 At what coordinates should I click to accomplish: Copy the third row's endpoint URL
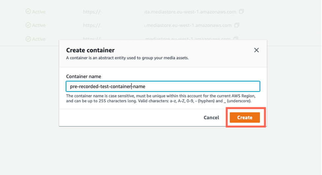tap(235, 39)
